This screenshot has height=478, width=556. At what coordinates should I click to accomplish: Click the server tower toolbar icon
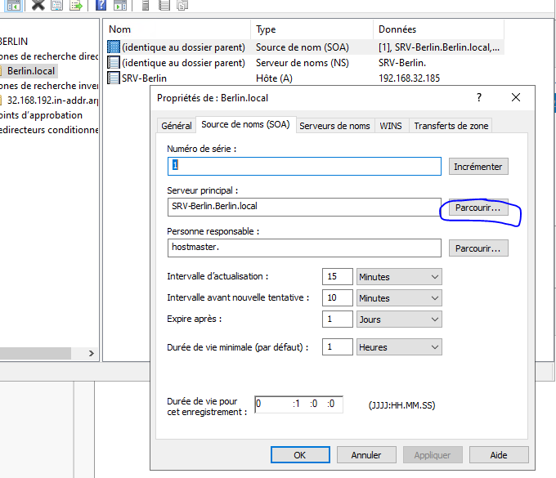[x=145, y=5]
